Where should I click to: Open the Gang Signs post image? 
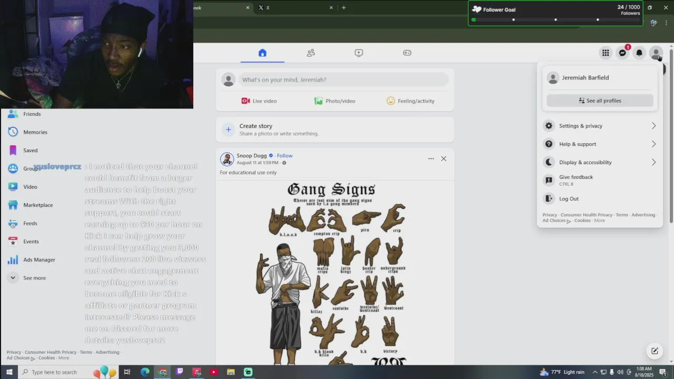335,273
